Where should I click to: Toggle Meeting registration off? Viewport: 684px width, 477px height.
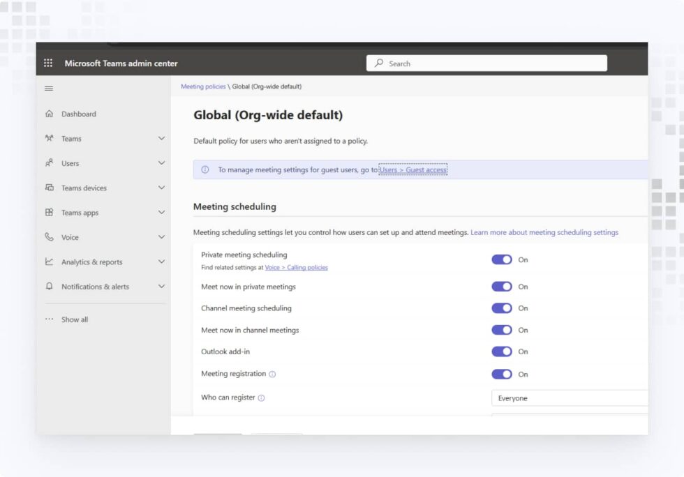click(x=501, y=374)
